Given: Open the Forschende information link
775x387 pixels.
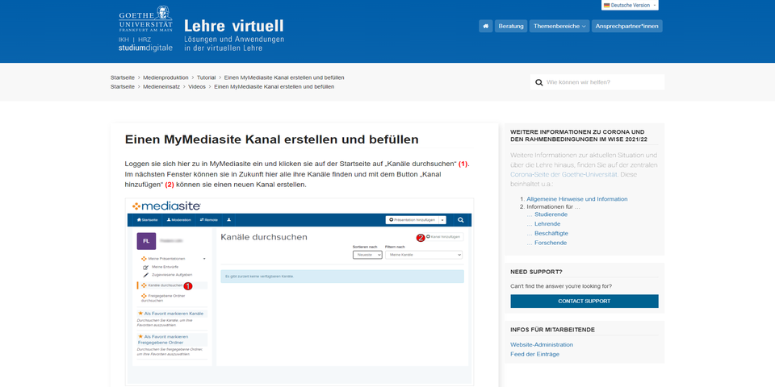Looking at the screenshot, I should 550,243.
